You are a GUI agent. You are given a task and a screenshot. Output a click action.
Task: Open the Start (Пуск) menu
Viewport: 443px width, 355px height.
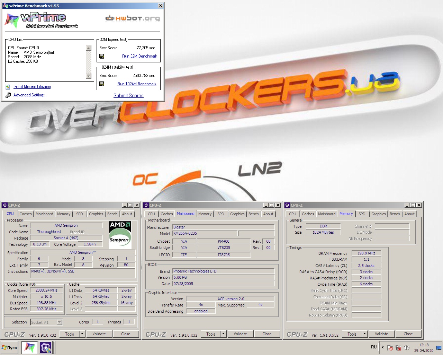coord(9,347)
